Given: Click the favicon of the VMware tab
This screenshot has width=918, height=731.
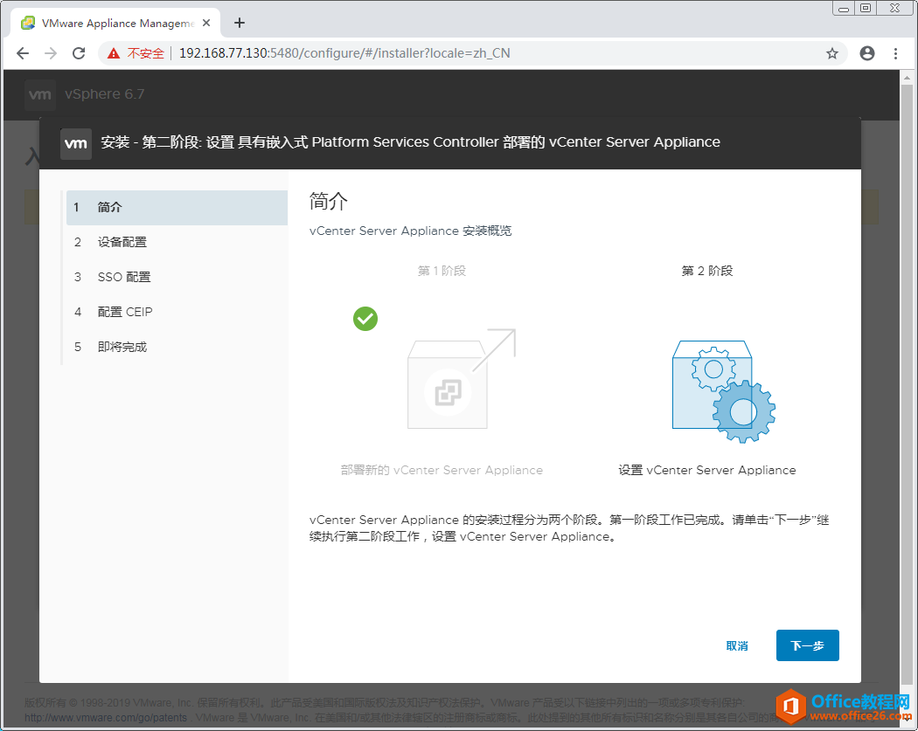Looking at the screenshot, I should 27,24.
